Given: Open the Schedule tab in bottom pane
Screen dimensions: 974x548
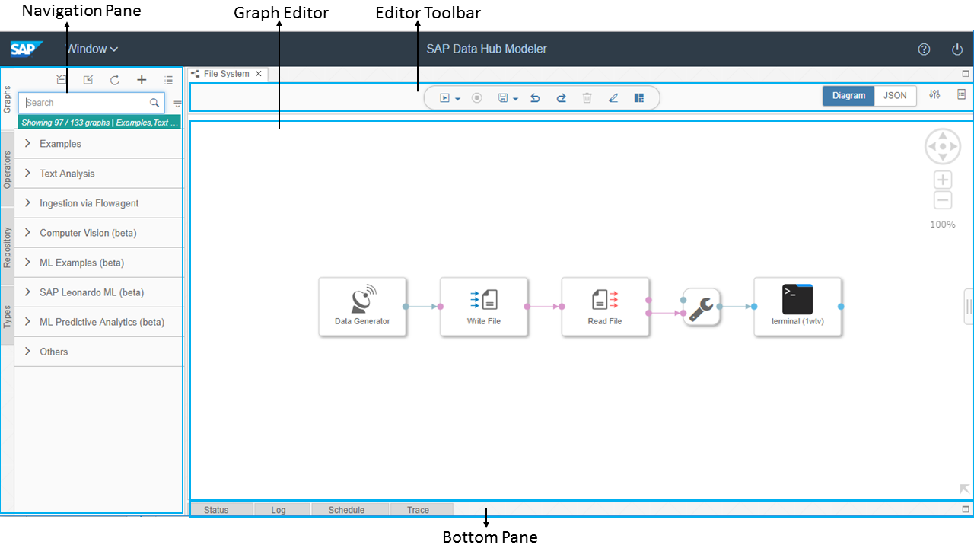Looking at the screenshot, I should (x=346, y=510).
